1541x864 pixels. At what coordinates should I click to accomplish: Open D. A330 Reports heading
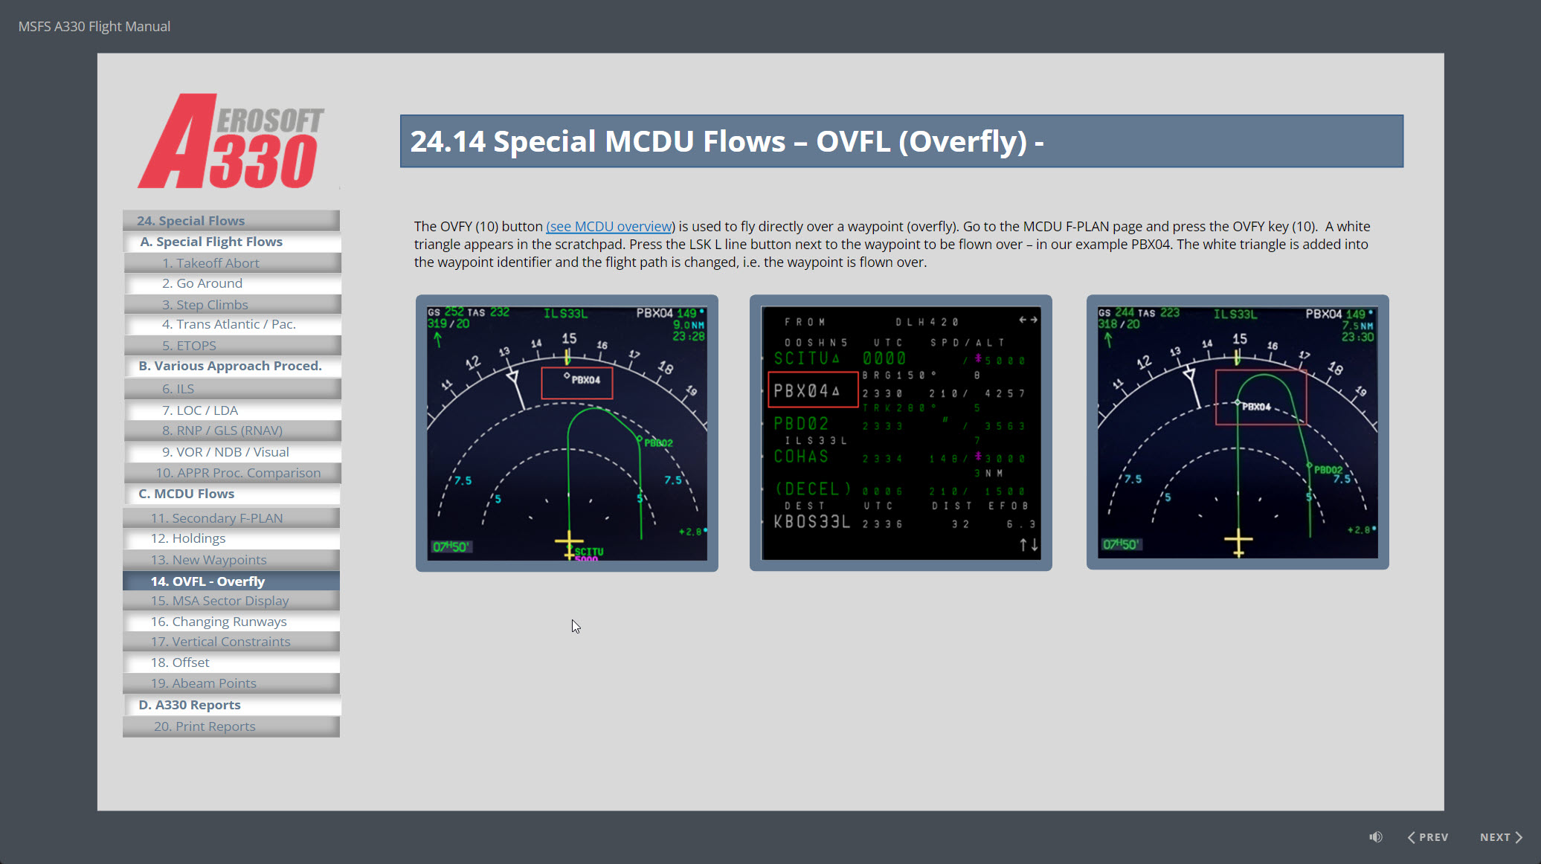(190, 705)
